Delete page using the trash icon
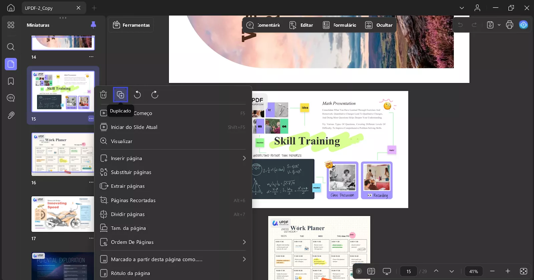Image resolution: width=534 pixels, height=280 pixels. 103,95
